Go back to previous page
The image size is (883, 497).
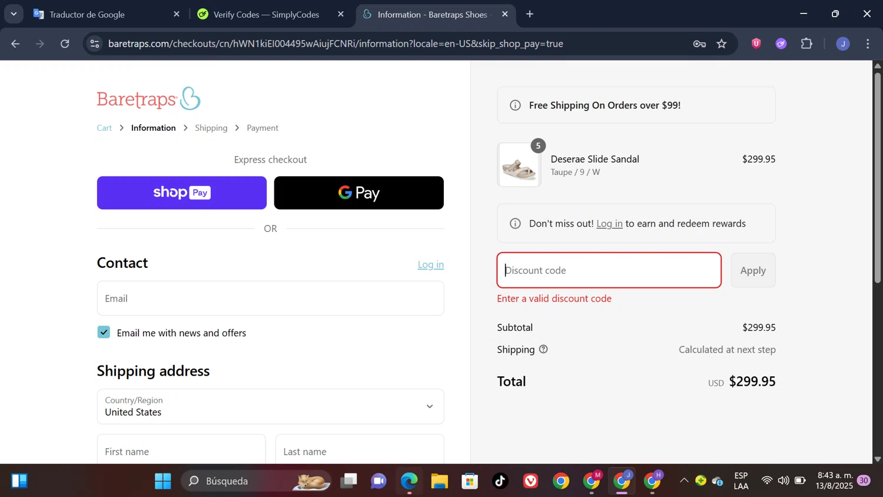point(16,44)
